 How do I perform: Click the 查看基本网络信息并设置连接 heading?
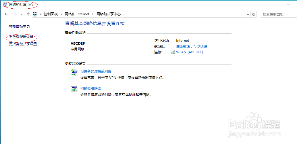point(95,24)
